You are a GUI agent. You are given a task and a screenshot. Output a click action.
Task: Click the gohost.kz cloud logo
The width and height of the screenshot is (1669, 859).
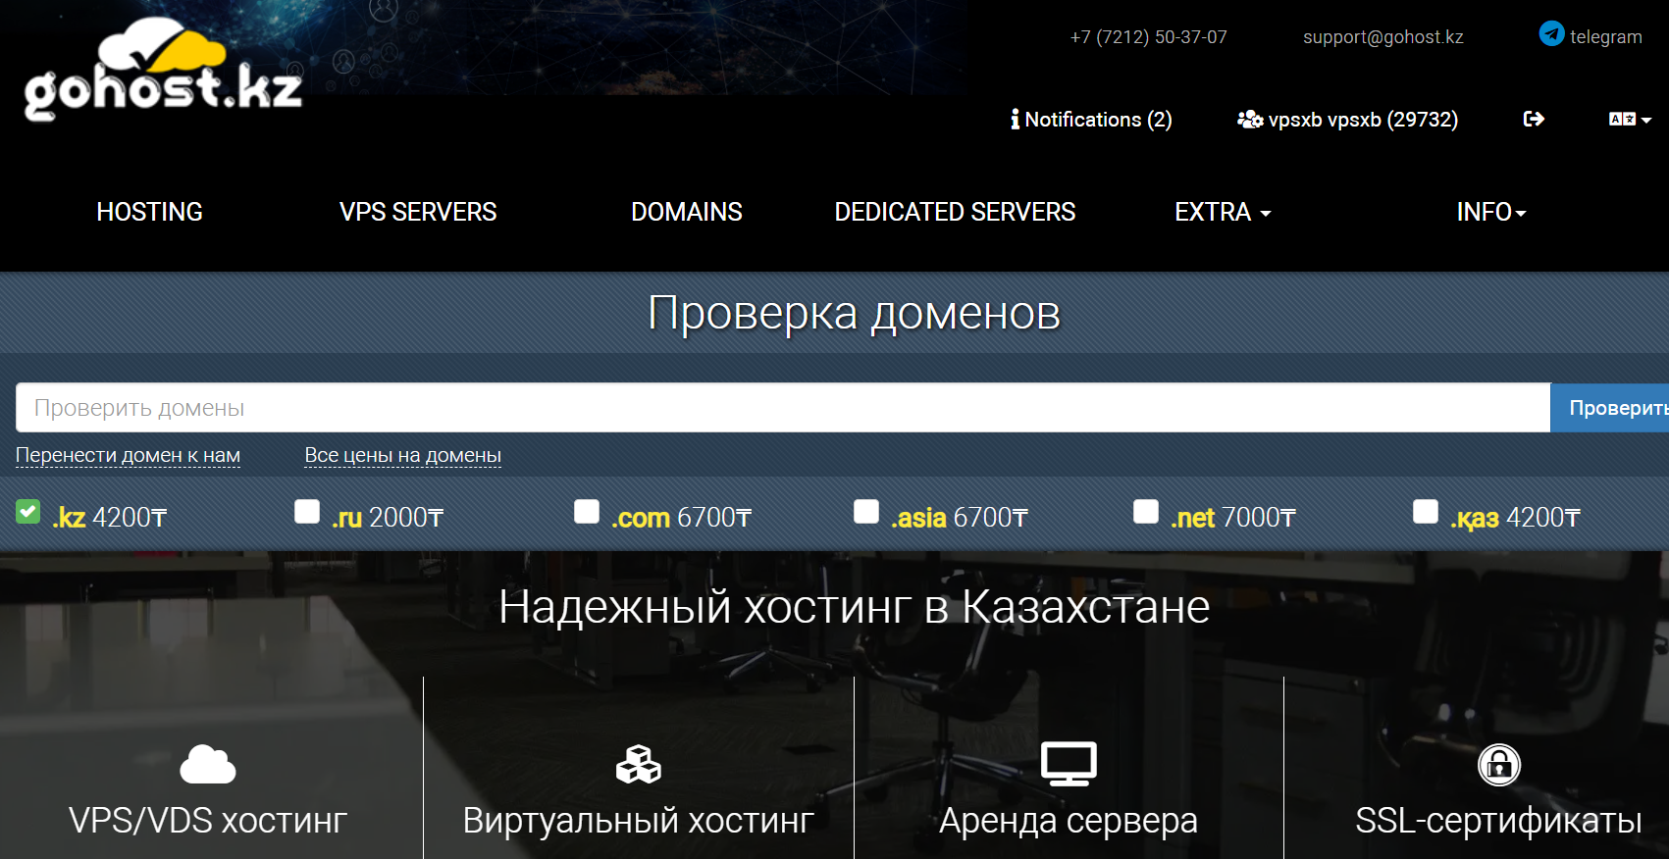163,71
